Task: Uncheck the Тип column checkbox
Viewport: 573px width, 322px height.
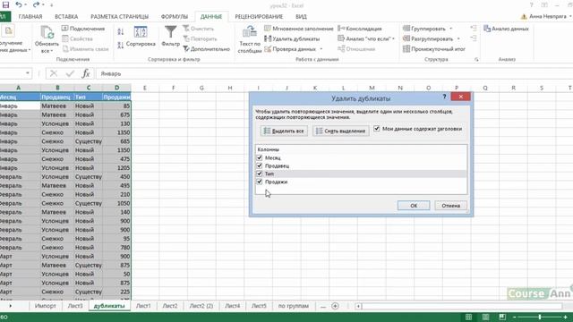Action: (260, 174)
